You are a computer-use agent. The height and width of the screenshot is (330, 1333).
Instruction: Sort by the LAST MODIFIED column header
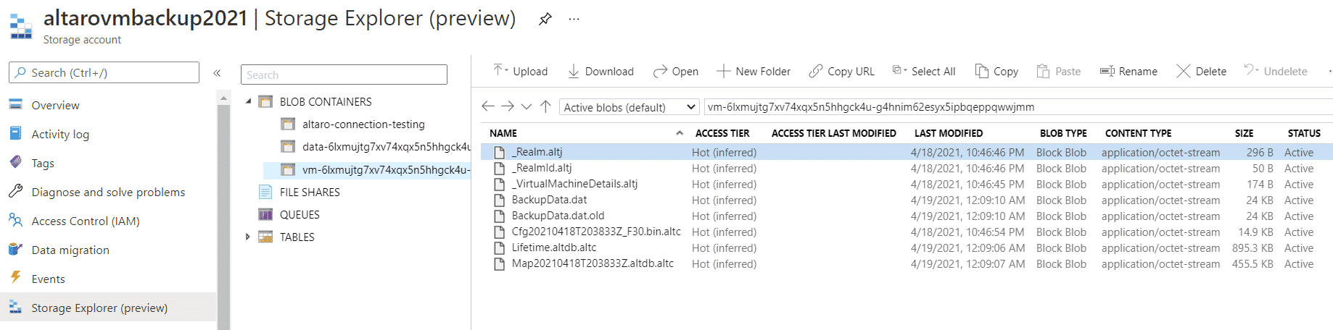point(949,133)
